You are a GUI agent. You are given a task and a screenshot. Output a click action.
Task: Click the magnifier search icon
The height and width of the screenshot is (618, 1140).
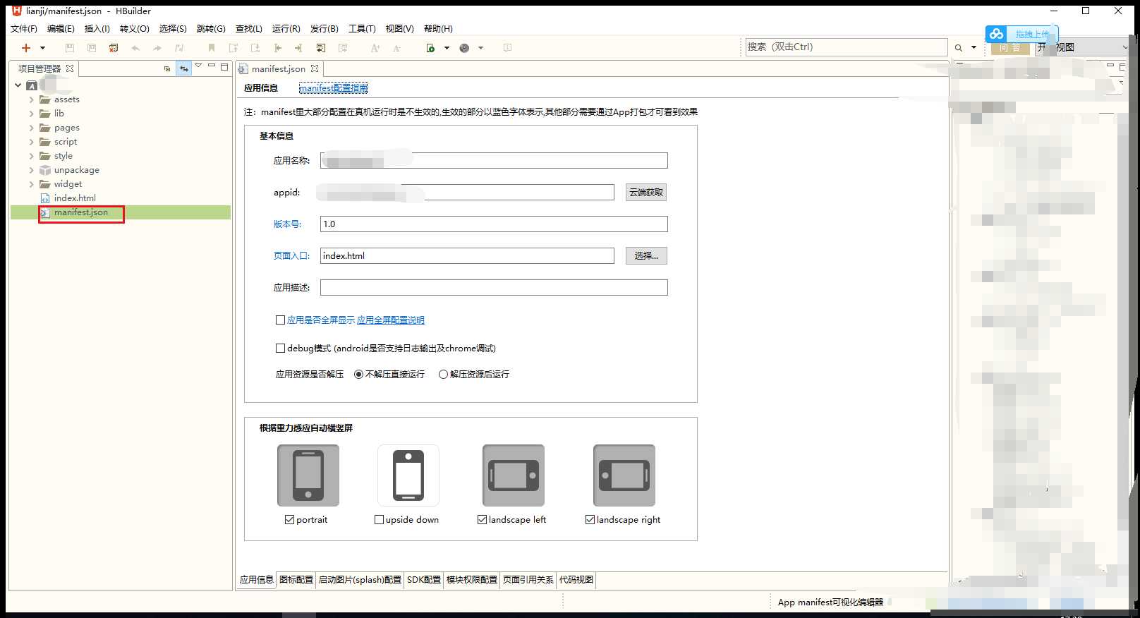click(x=959, y=48)
